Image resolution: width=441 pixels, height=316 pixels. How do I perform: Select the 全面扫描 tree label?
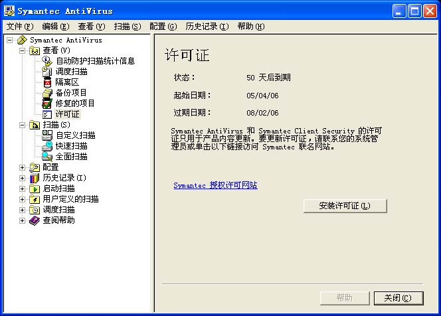pos(72,157)
